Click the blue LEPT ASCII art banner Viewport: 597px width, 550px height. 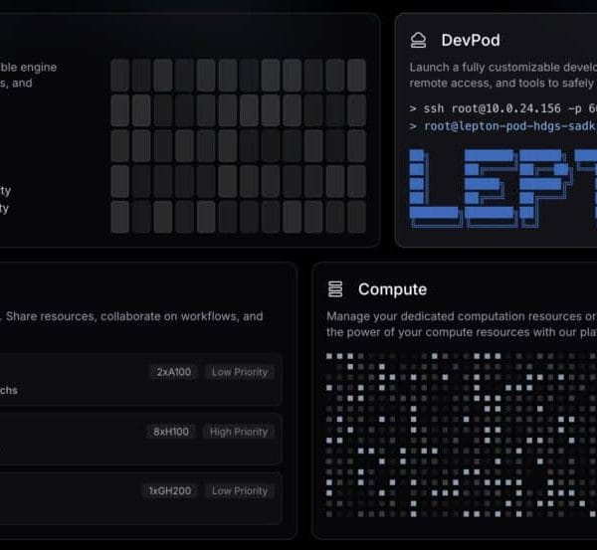(503, 189)
